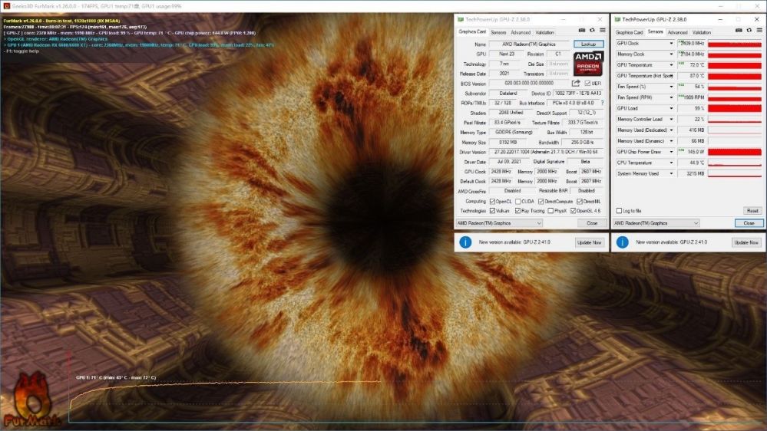This screenshot has height=431, width=767.
Task: Open System Memory Used dropdown
Action: point(671,173)
